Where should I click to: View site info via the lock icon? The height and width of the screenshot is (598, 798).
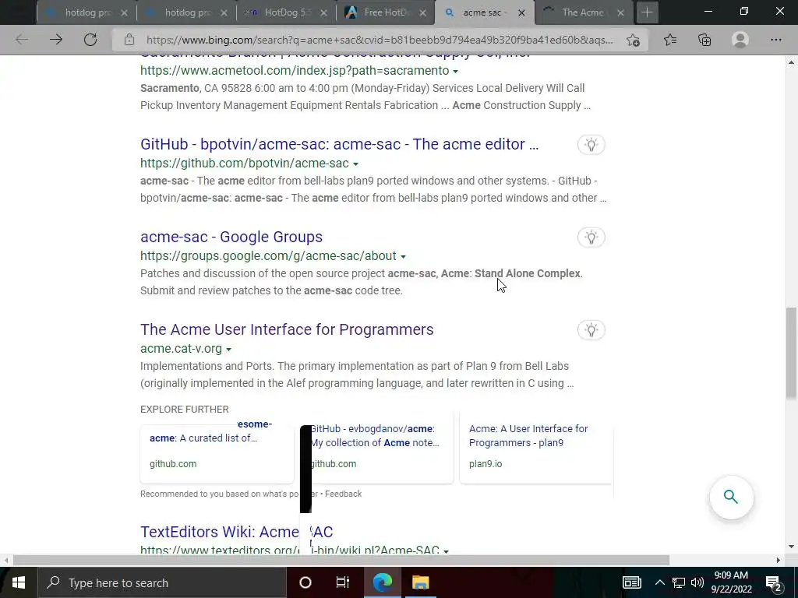coord(129,40)
